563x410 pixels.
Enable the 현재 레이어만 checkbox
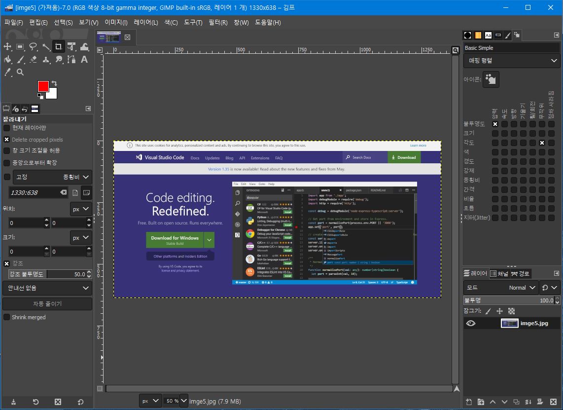pos(7,128)
